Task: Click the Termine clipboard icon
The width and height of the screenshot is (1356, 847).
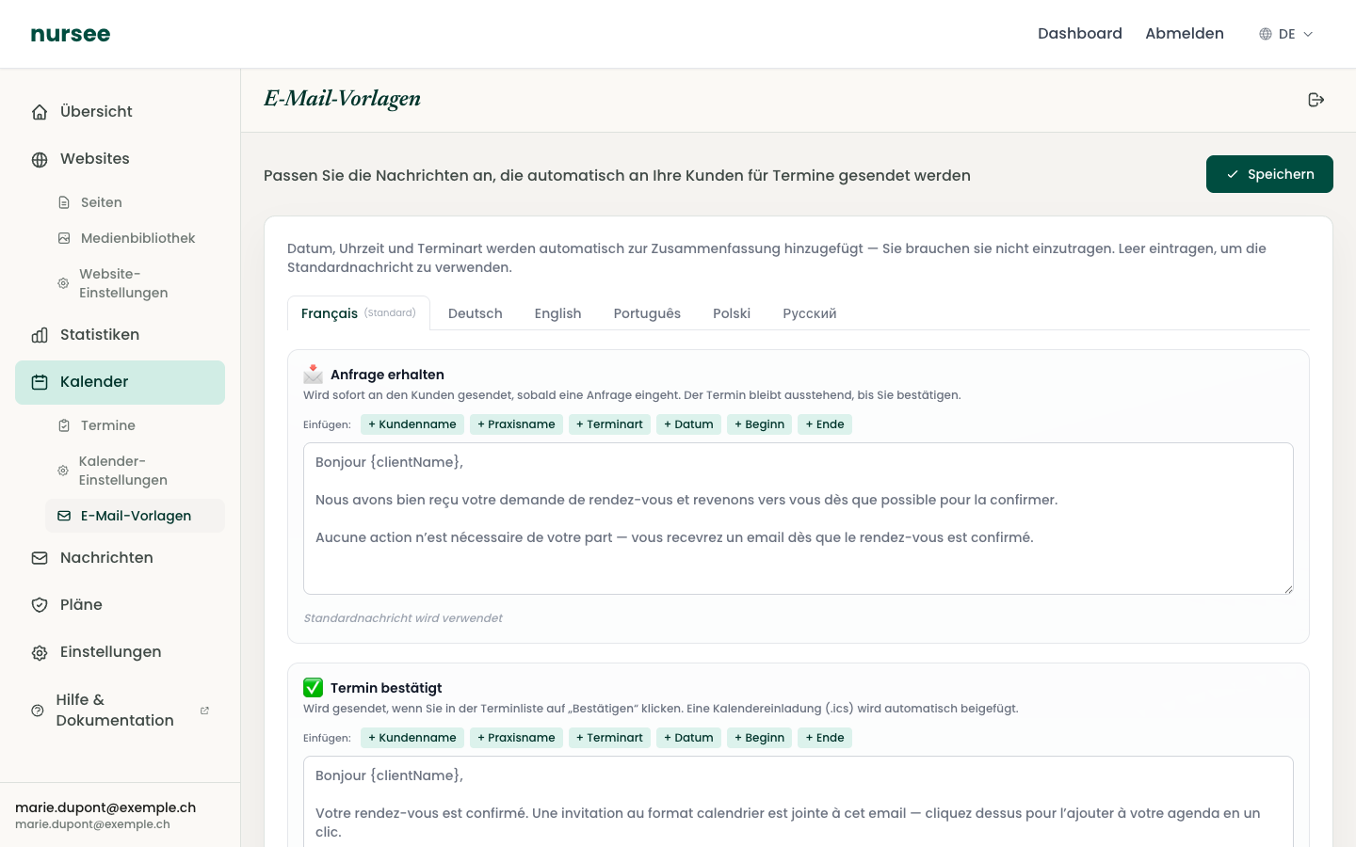Action: [x=64, y=425]
